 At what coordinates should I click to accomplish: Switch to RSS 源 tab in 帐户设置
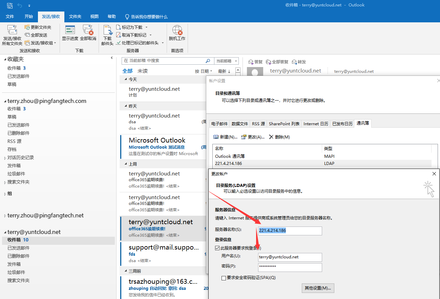point(258,124)
